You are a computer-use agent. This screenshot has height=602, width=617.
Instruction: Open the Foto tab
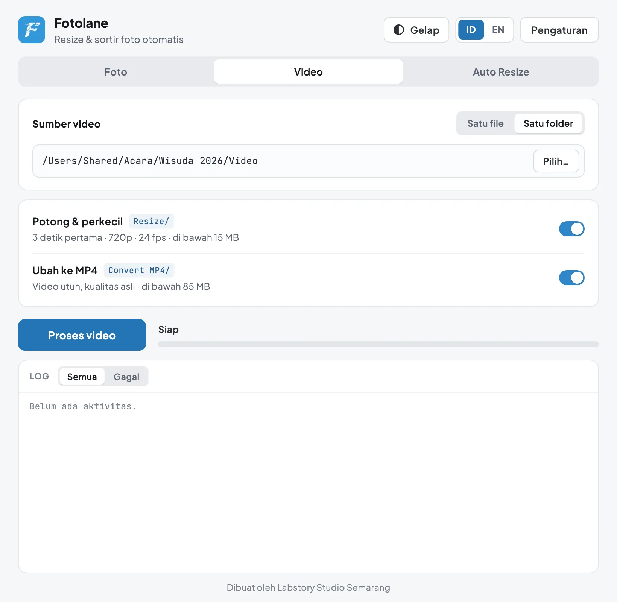pyautogui.click(x=116, y=71)
